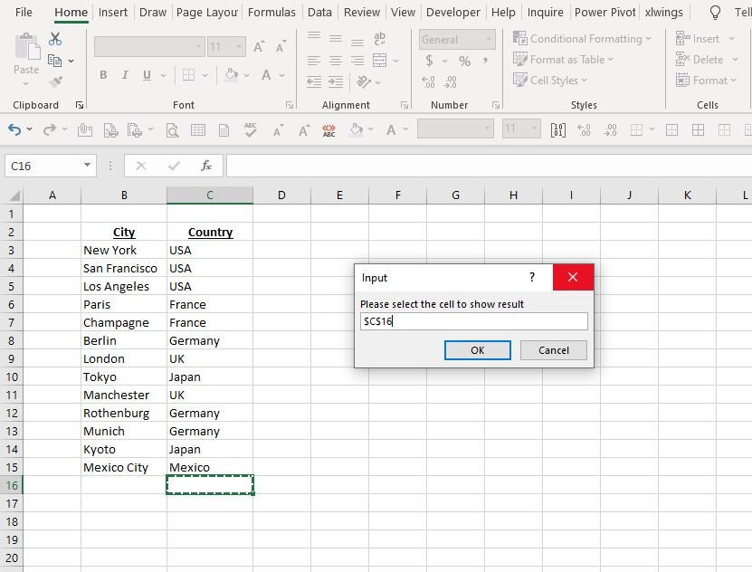This screenshot has height=572, width=752.
Task: Click the Input dialog help question mark
Action: click(x=532, y=277)
